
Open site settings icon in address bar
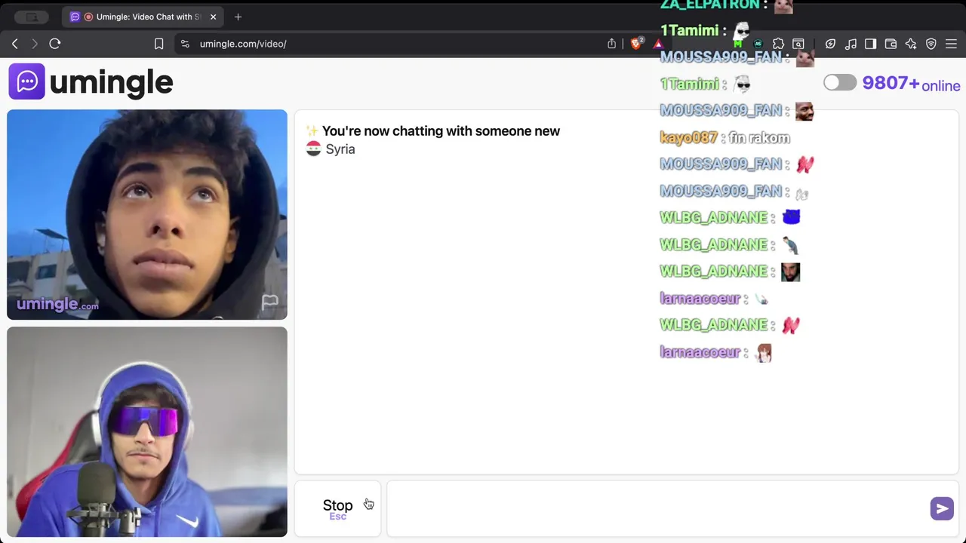click(185, 44)
